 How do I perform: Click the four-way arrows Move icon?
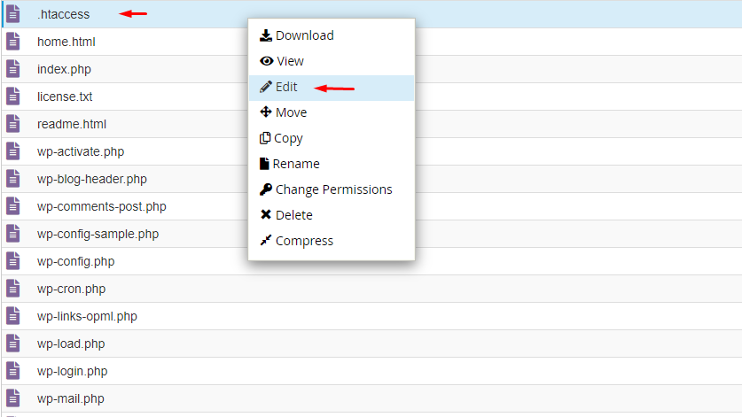(x=265, y=112)
